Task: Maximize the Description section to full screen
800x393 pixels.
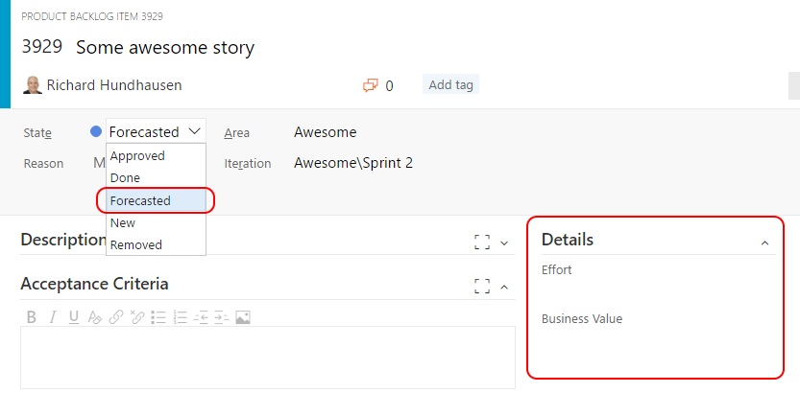Action: point(482,243)
